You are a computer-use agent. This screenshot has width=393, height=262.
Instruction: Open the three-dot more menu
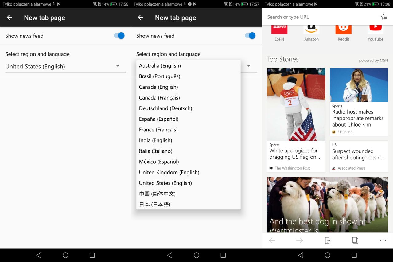[383, 240]
